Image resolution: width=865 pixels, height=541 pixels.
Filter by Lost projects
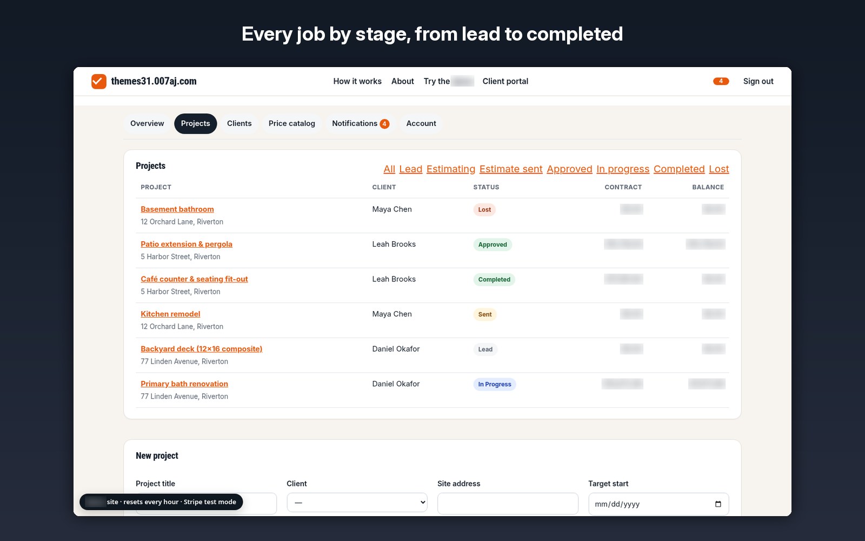(719, 169)
